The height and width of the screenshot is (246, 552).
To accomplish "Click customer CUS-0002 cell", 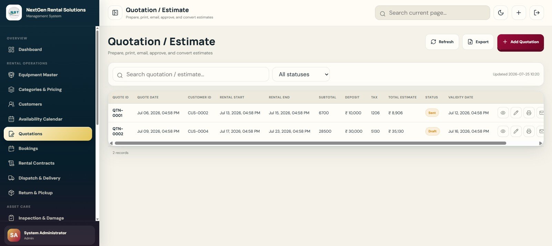I will pos(198,113).
